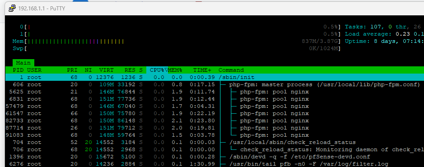
Task: Select php-fpm pool nginx PID 82733
Action: (x=214, y=121)
